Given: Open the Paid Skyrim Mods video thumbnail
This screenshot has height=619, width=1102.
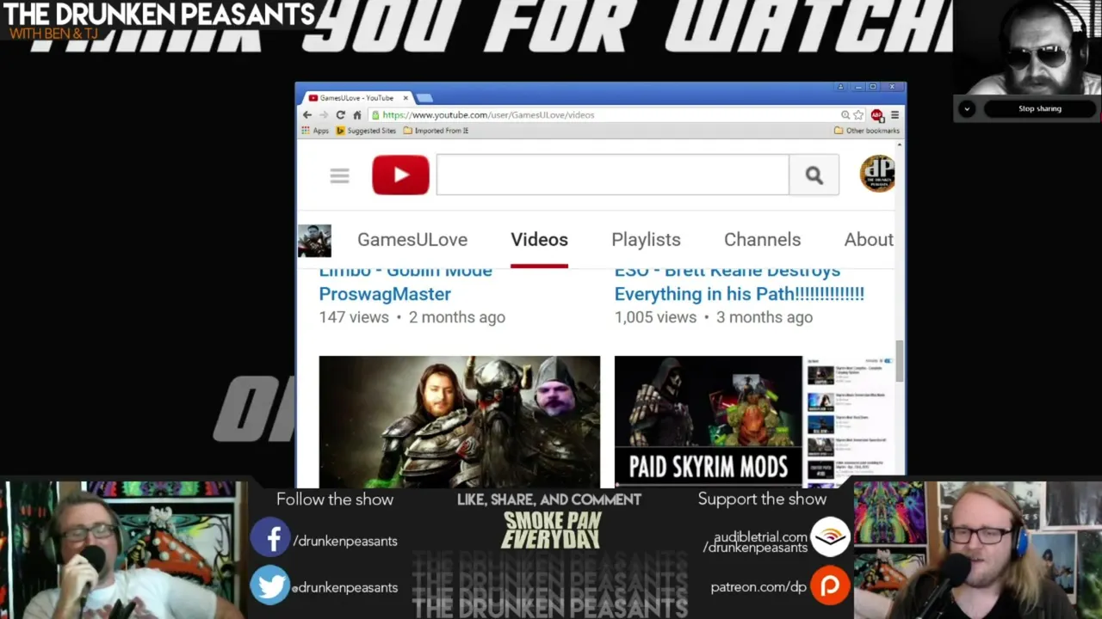Looking at the screenshot, I should click(754, 421).
